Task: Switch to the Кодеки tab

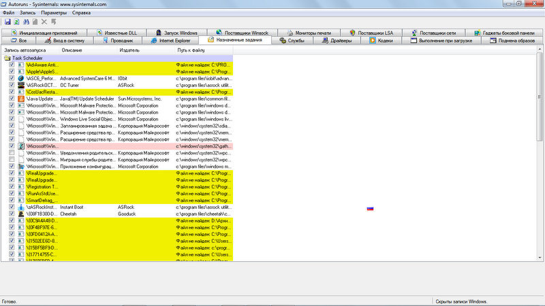Action: (381, 41)
